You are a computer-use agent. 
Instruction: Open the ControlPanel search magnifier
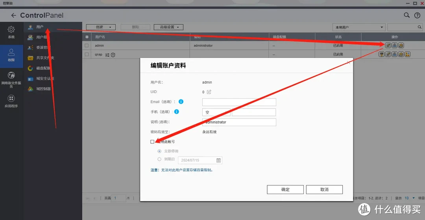point(407,15)
